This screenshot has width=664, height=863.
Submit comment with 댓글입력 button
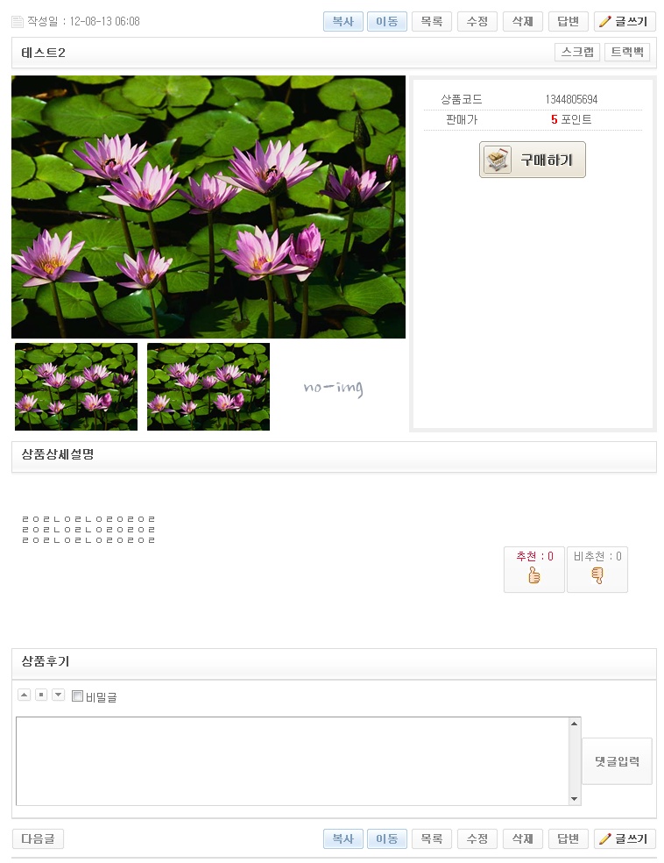tap(618, 761)
